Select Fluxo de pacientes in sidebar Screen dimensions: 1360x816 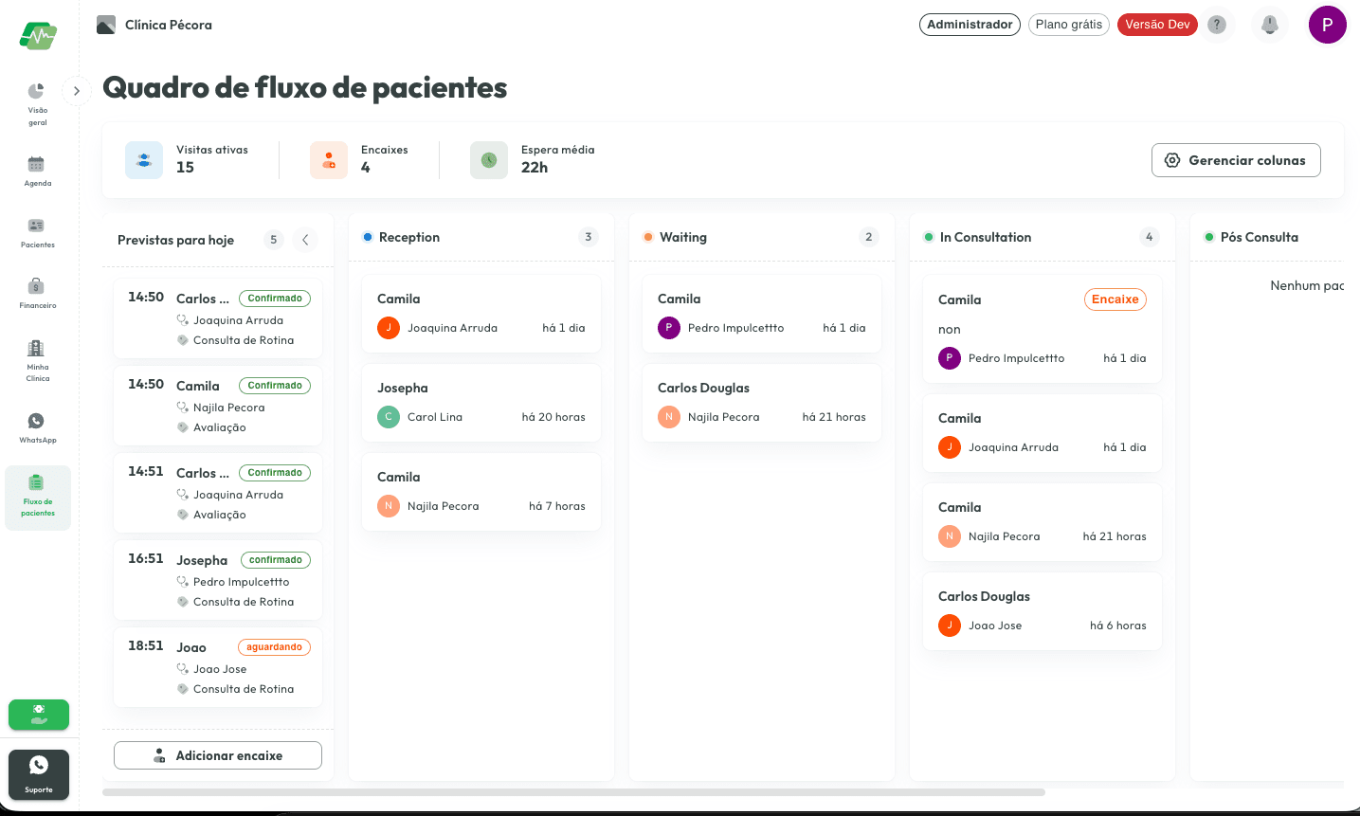click(38, 498)
